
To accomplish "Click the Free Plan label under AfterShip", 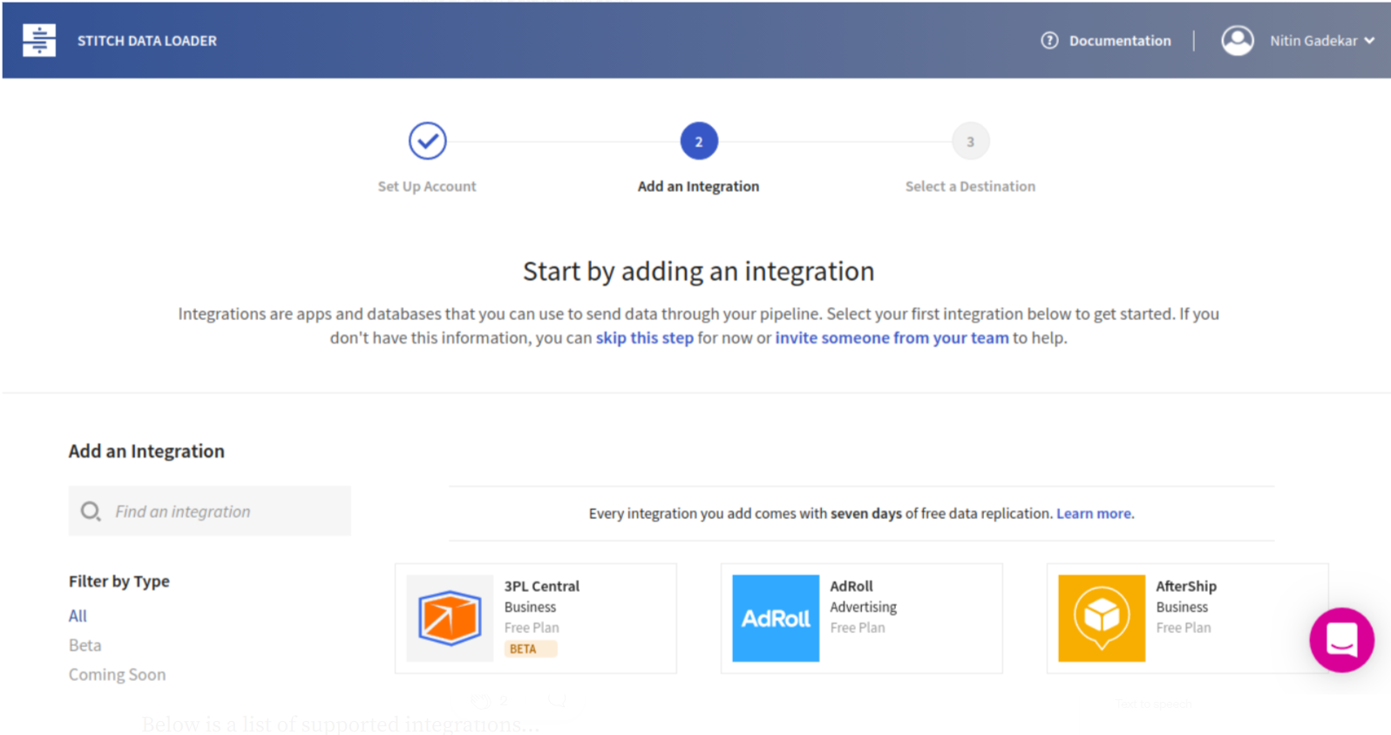I will (x=1183, y=628).
